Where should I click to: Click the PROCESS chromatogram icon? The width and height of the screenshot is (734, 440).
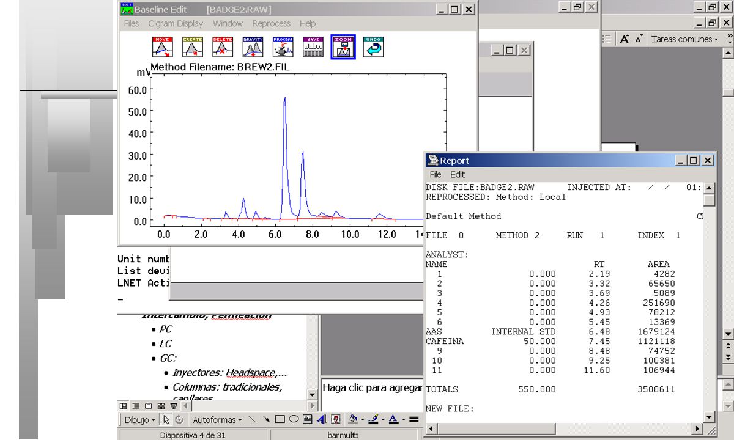pos(283,47)
